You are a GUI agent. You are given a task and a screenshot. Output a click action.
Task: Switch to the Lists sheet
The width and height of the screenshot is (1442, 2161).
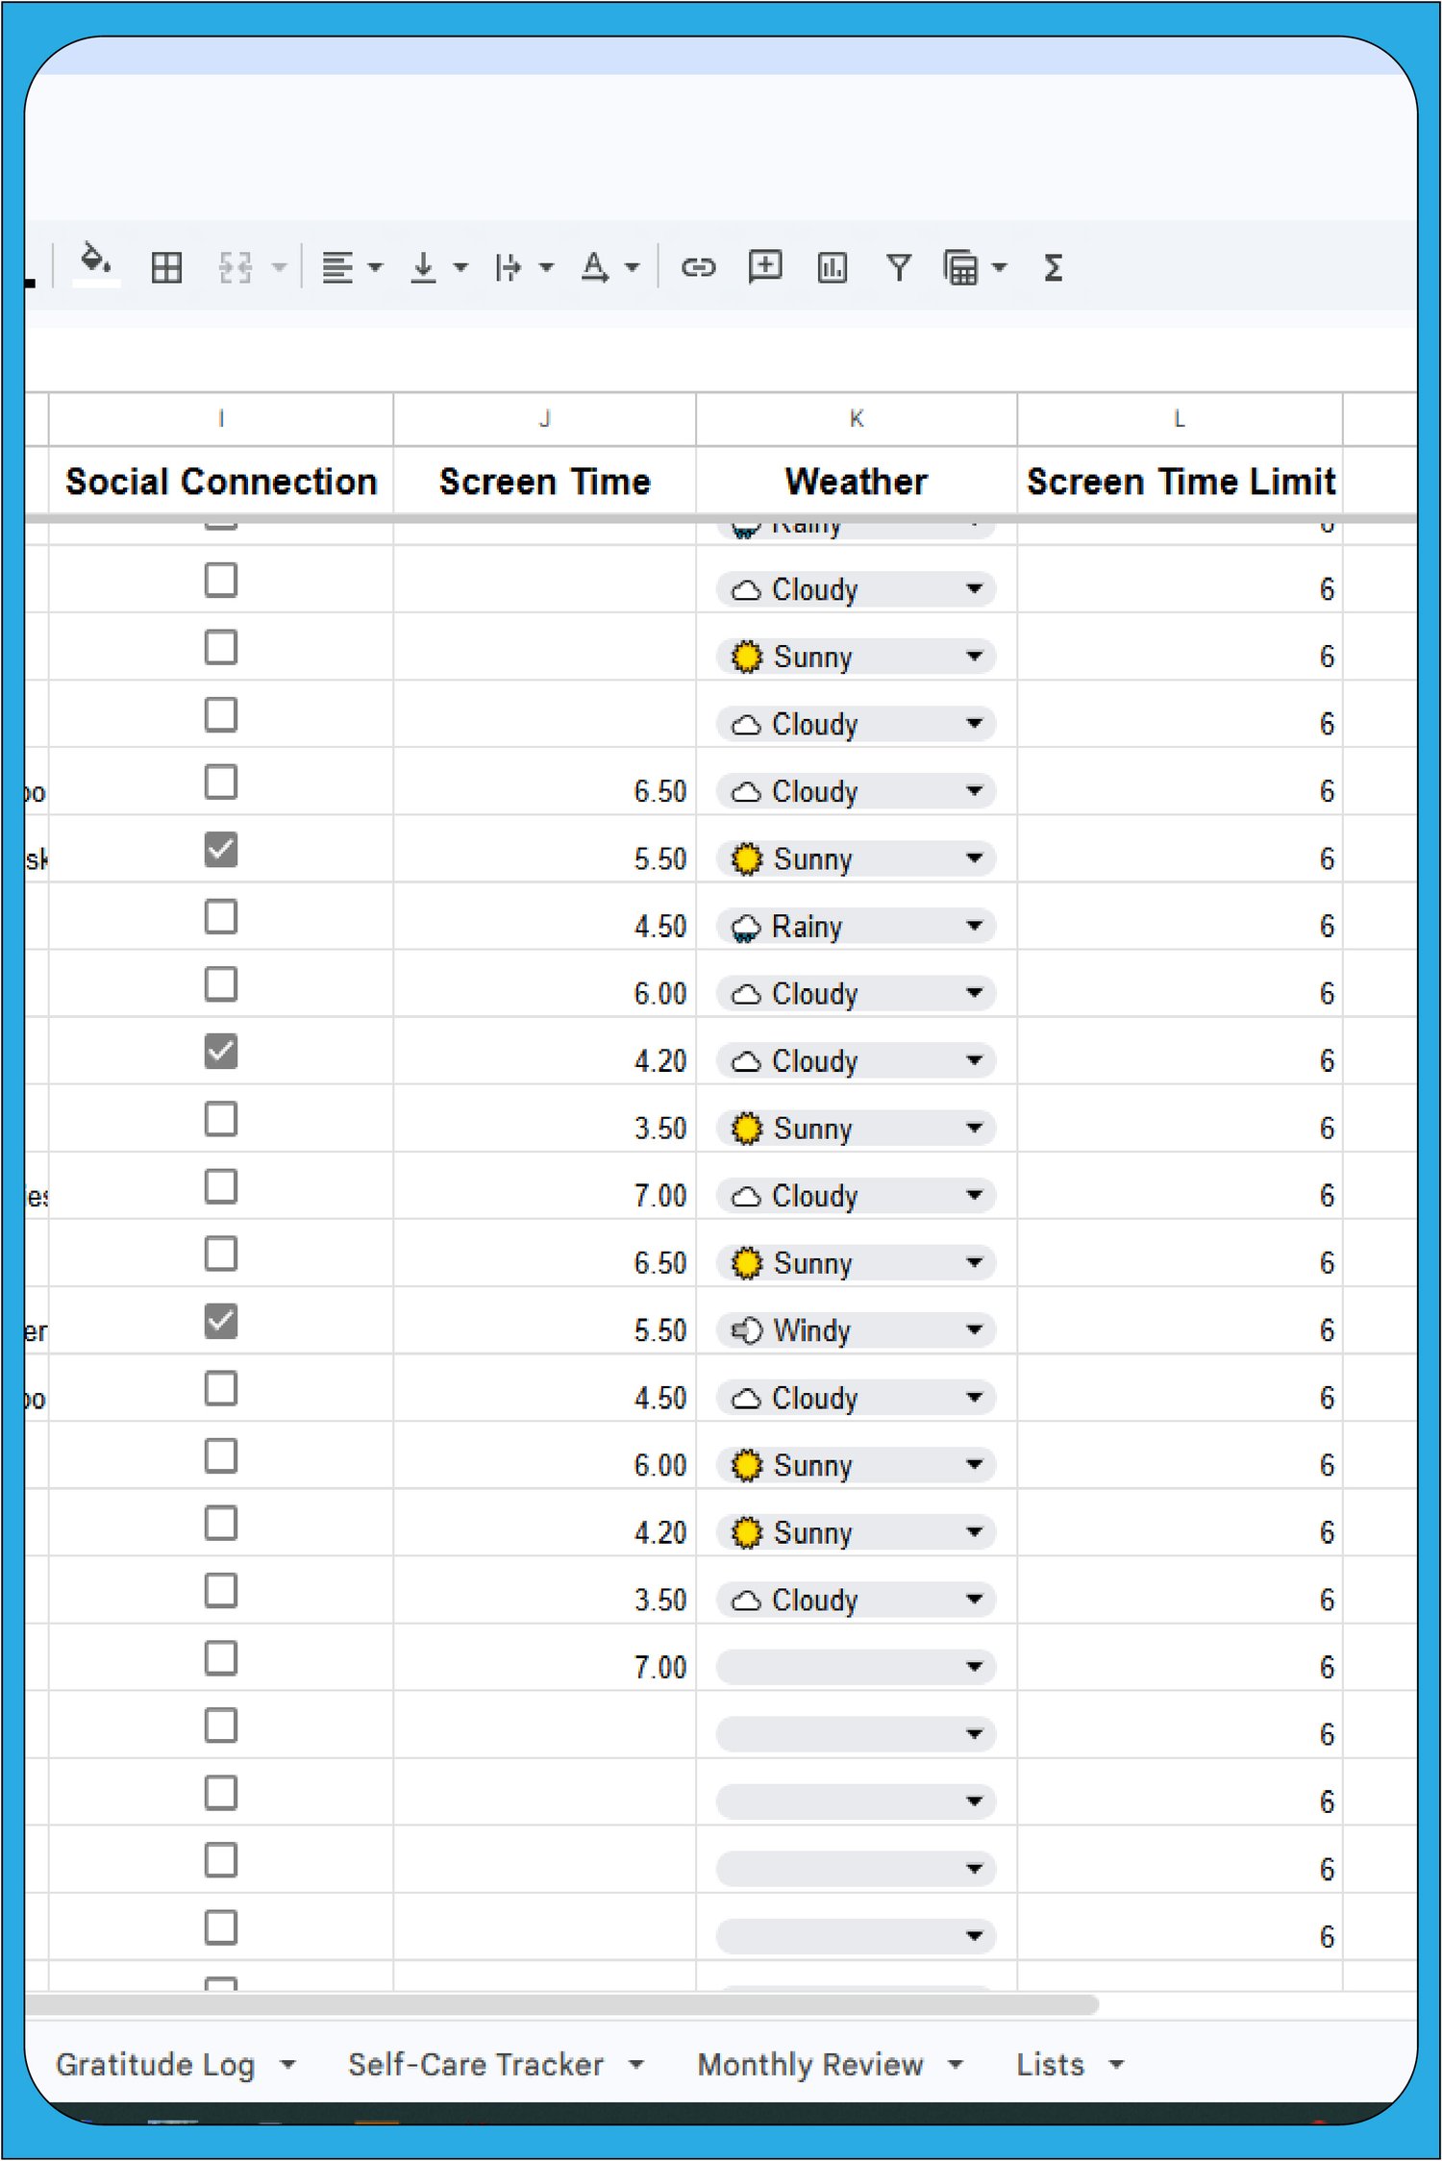click(1050, 2064)
